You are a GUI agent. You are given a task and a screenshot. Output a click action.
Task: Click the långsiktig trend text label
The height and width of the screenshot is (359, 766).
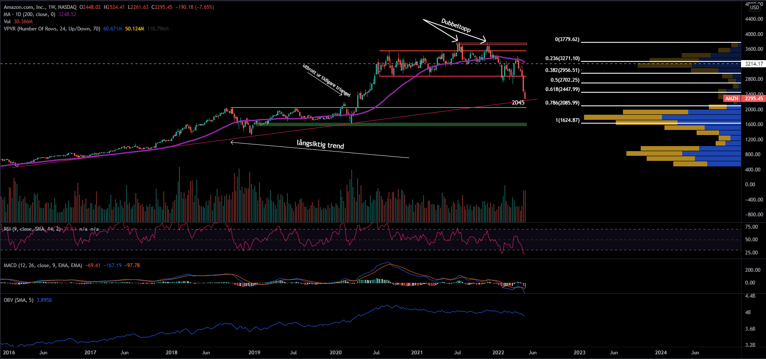320,144
